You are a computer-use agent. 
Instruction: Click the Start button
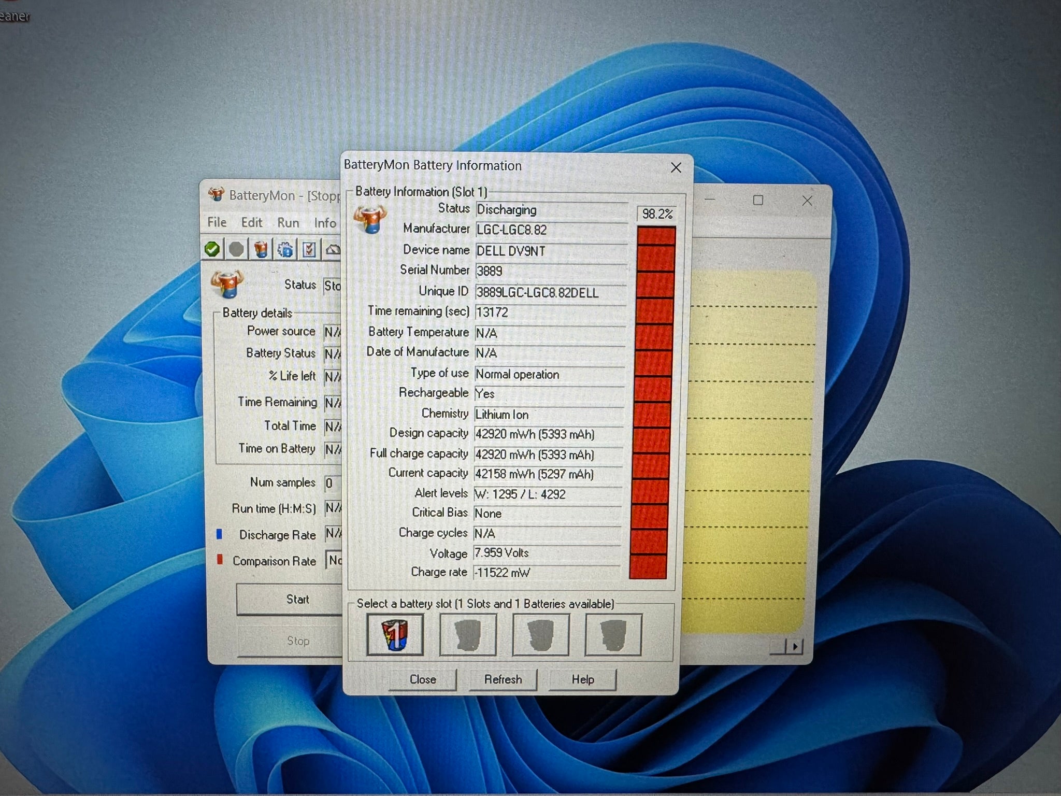(289, 600)
